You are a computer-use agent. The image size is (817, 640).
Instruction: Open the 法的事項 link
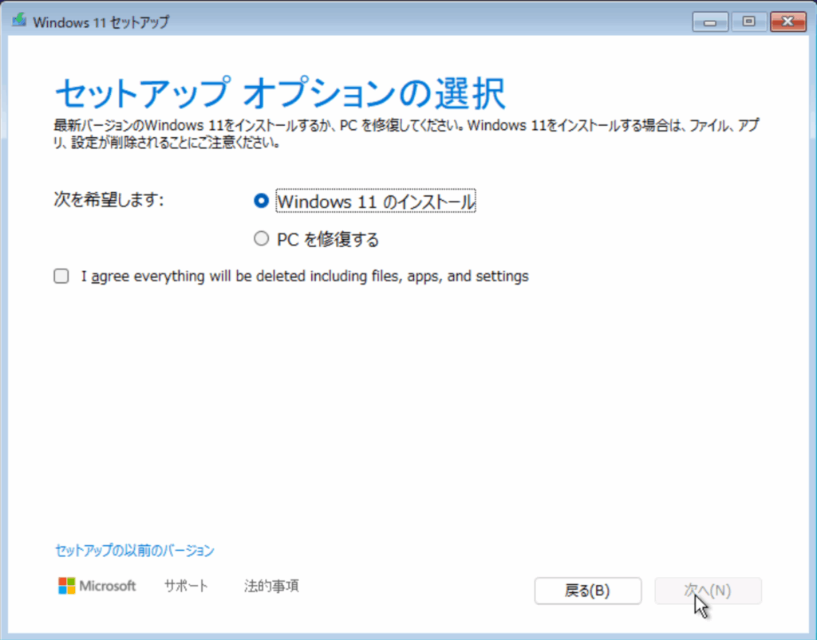click(x=271, y=587)
